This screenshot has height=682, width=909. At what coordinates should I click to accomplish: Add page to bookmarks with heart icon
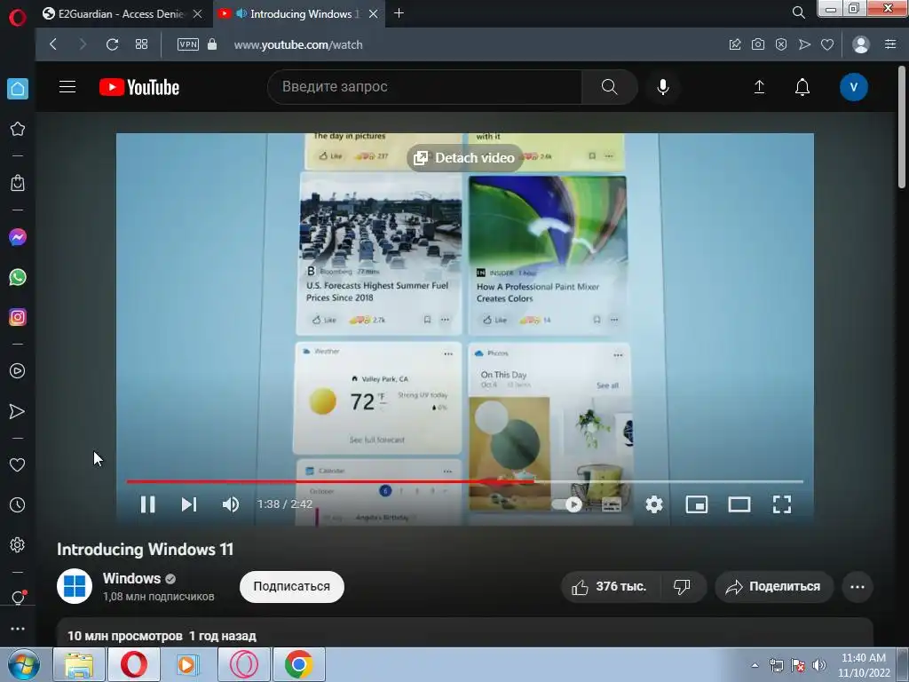coord(827,44)
